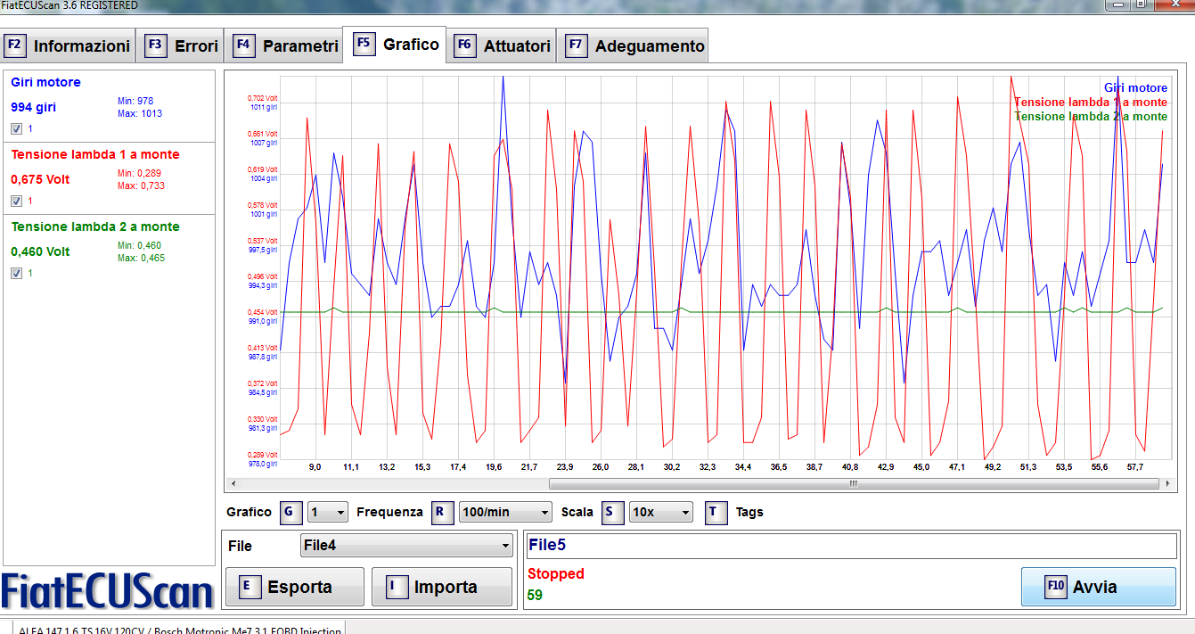Click Tensione lambda 2 a monte in the parameter list

tap(95, 226)
